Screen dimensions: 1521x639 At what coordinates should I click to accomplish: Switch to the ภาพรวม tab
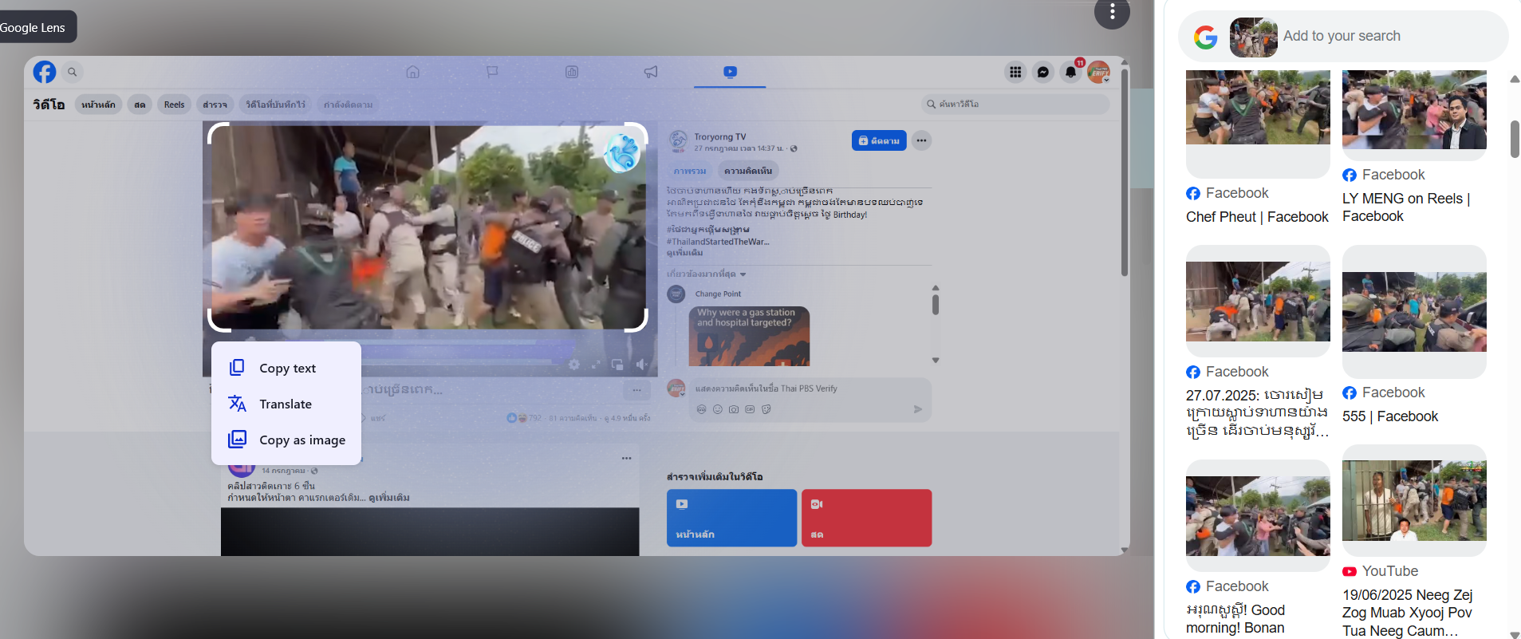689,171
